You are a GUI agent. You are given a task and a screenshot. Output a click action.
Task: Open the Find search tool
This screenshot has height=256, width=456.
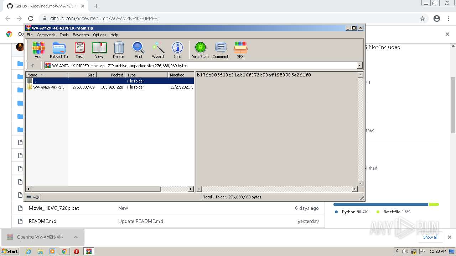point(138,50)
